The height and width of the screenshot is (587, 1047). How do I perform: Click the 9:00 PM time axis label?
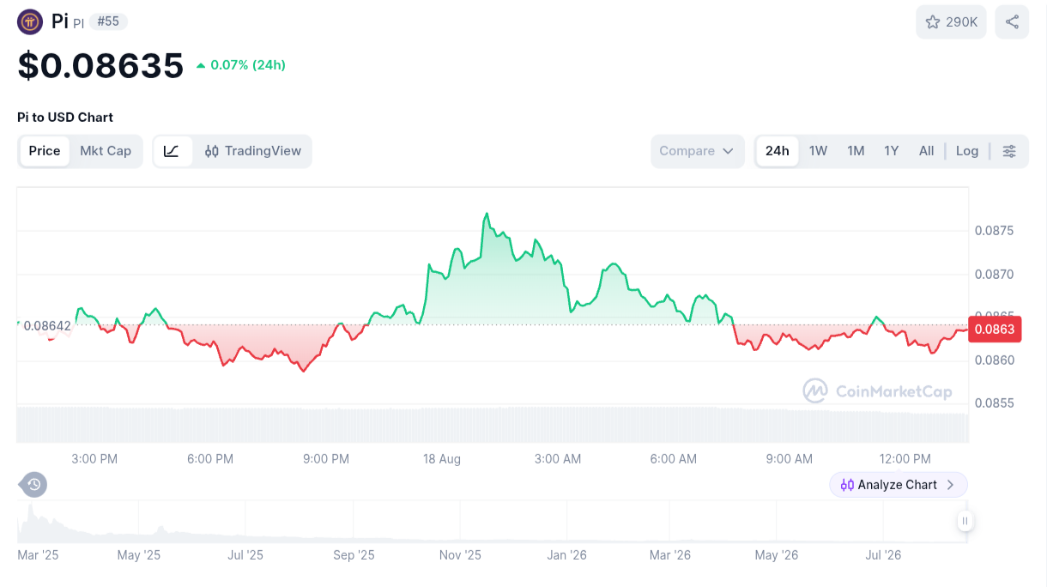coord(326,459)
